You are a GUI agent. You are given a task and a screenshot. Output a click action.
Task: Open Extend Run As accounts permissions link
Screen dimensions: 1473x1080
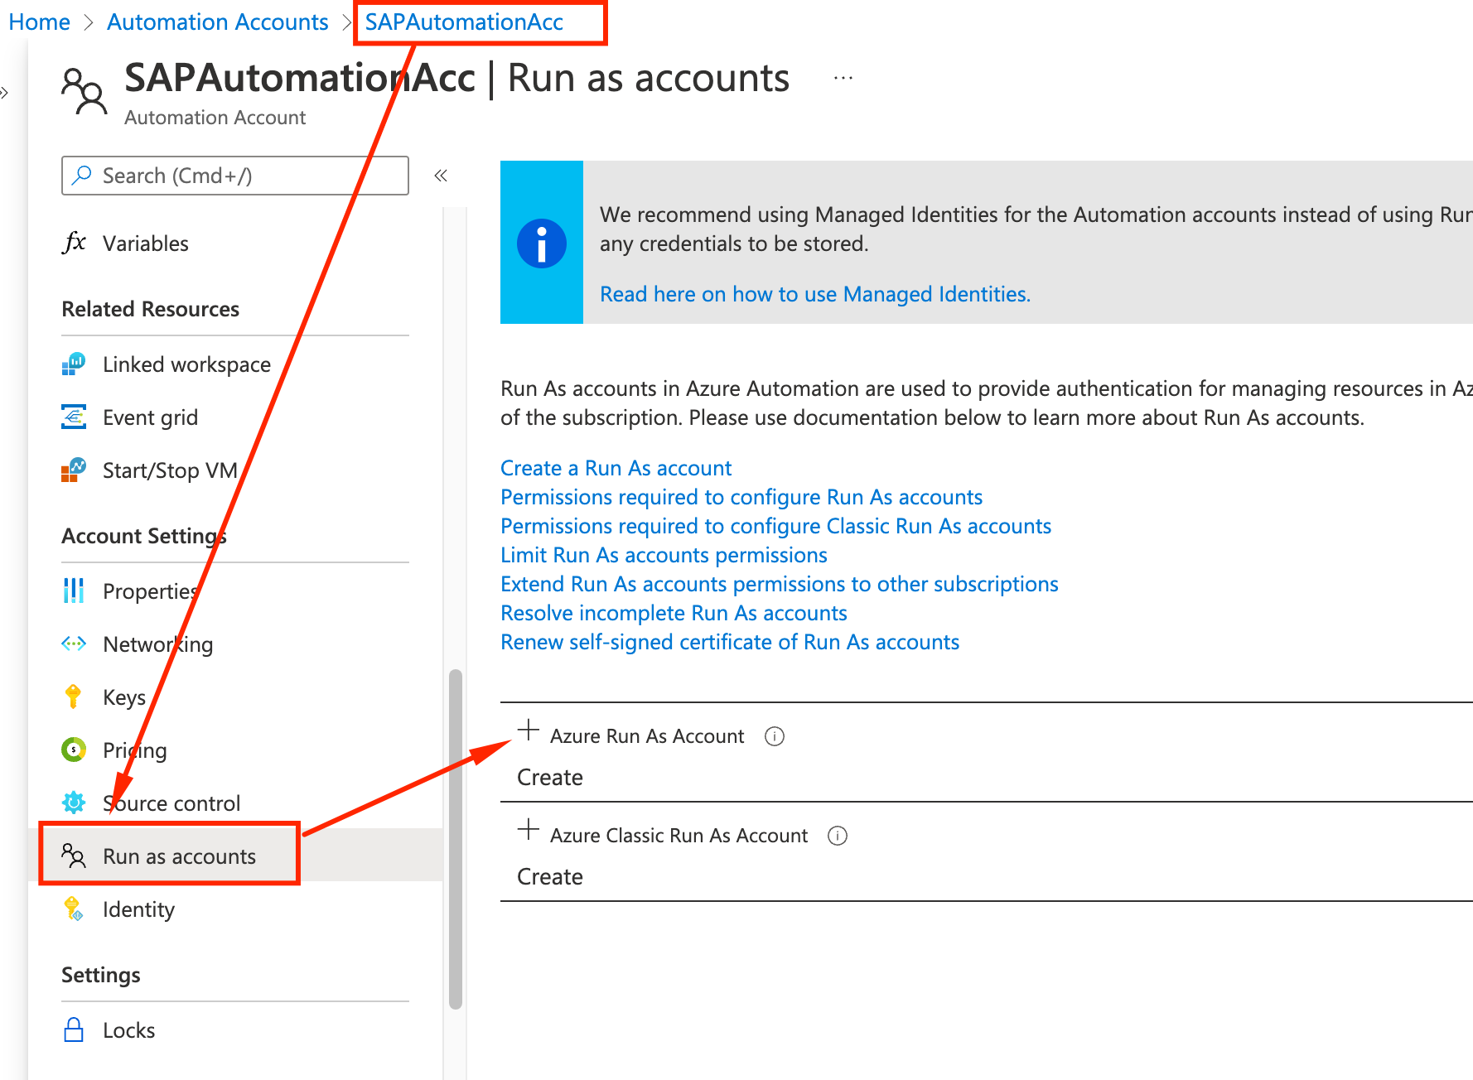tap(780, 584)
